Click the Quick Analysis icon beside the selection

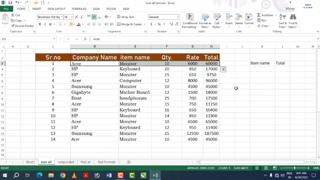[x=223, y=69]
